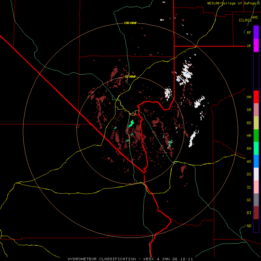The width and height of the screenshot is (261, 261).
Task: Click the RF purple color swatch
Action: [256, 32]
